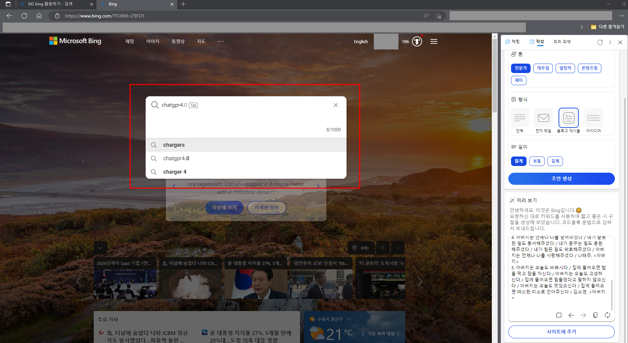628x343 pixels.
Task: Open browser settings ellipsis menu
Action: [x=622, y=16]
